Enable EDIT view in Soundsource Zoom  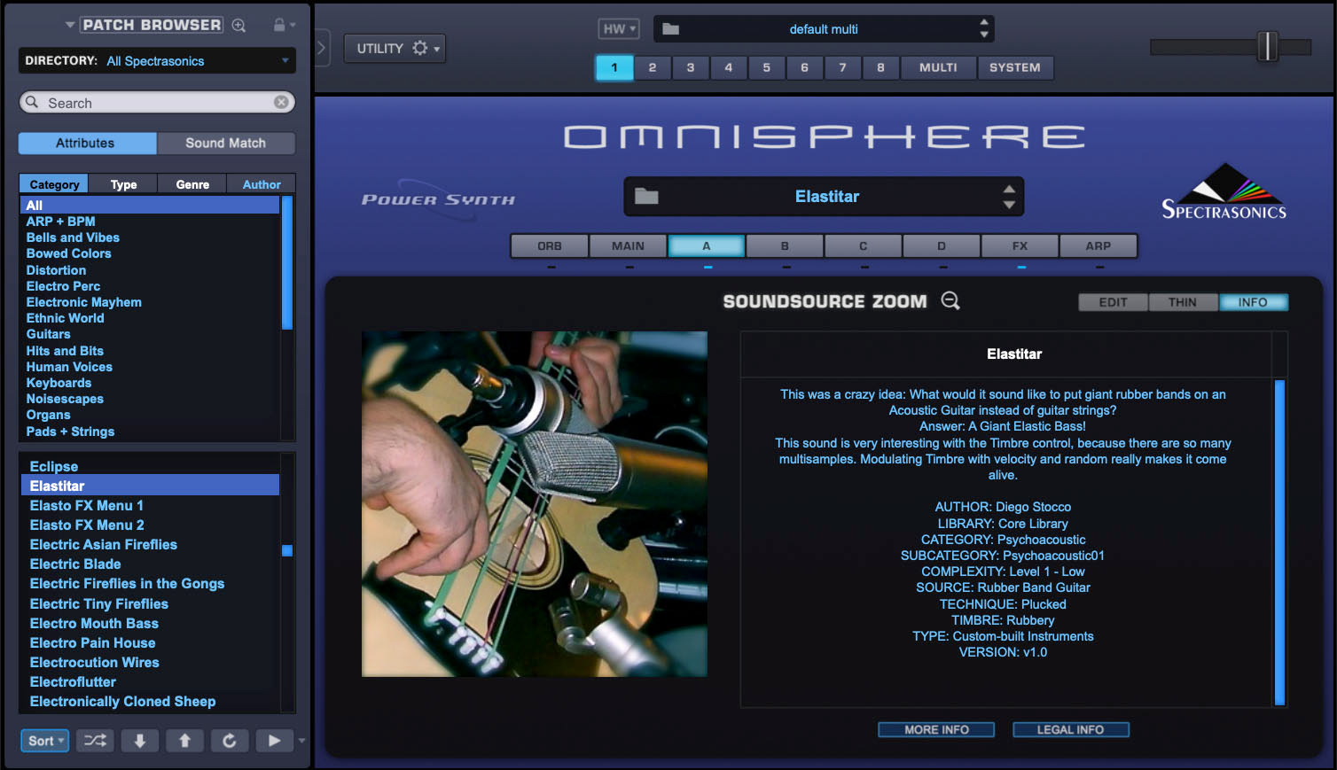click(1113, 302)
